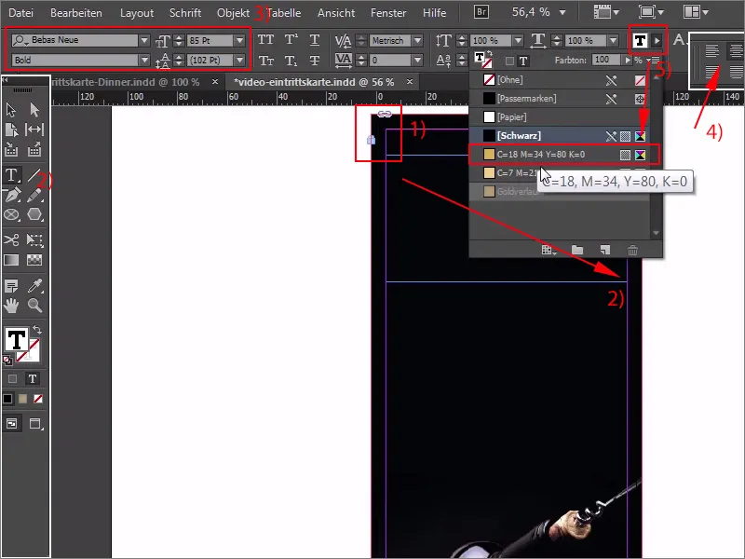Image resolution: width=745 pixels, height=559 pixels.
Task: Select the Polygon tool
Action: coord(34,214)
